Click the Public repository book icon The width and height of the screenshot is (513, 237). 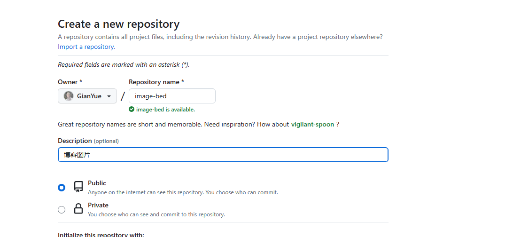78,187
